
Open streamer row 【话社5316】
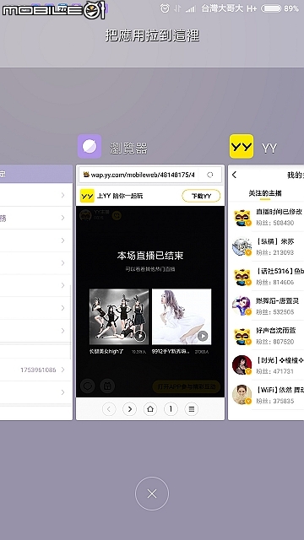click(266, 277)
